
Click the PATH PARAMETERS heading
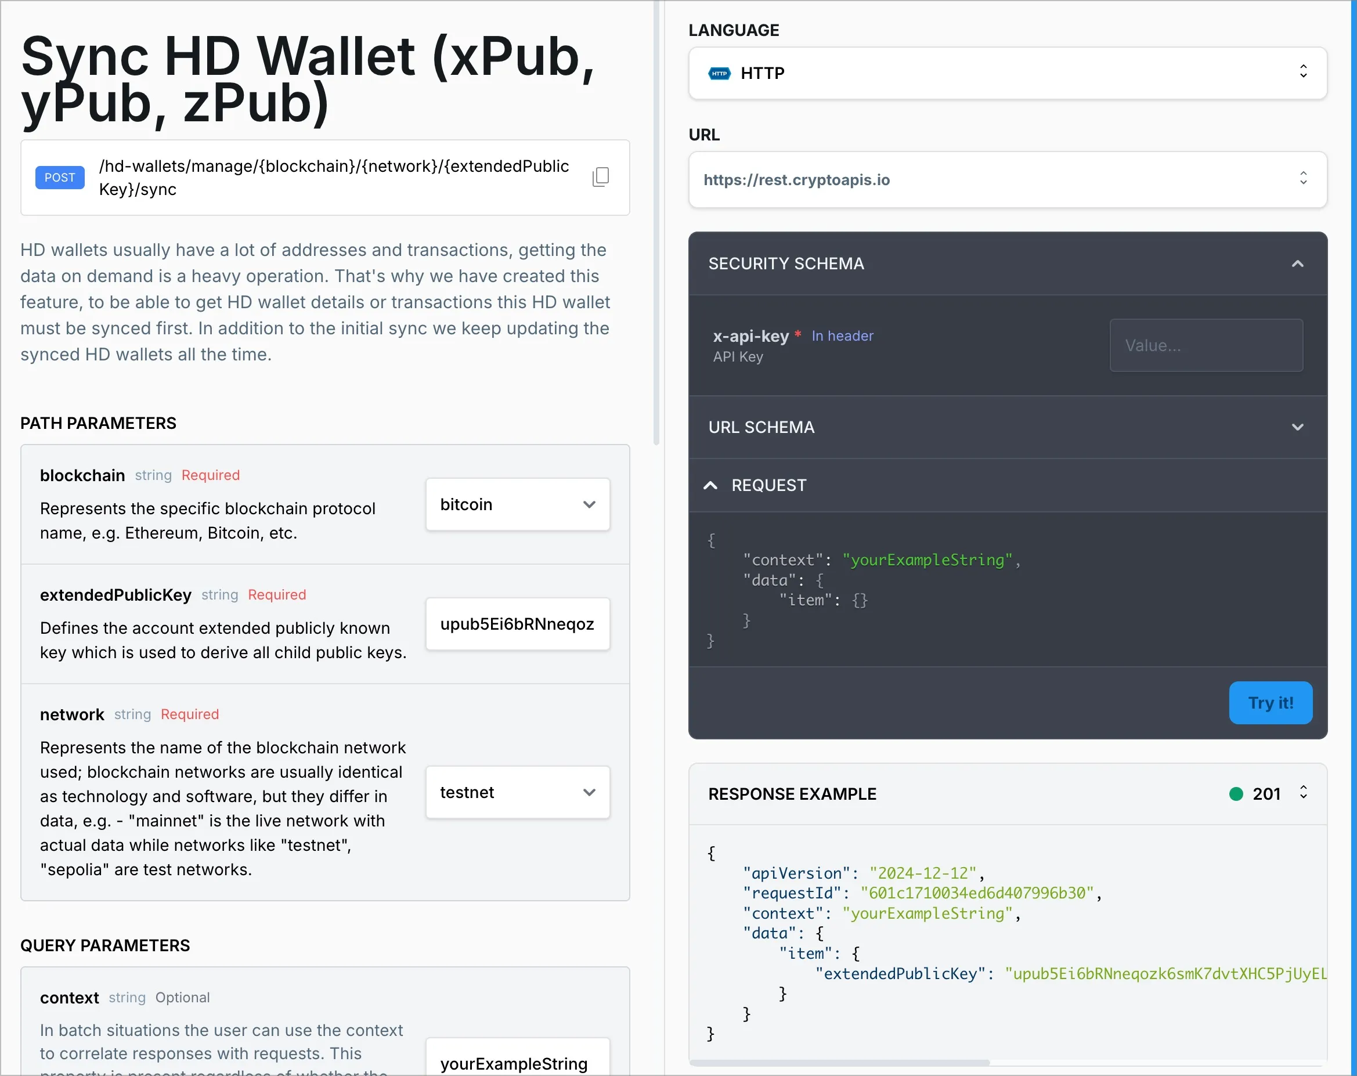pyautogui.click(x=98, y=423)
